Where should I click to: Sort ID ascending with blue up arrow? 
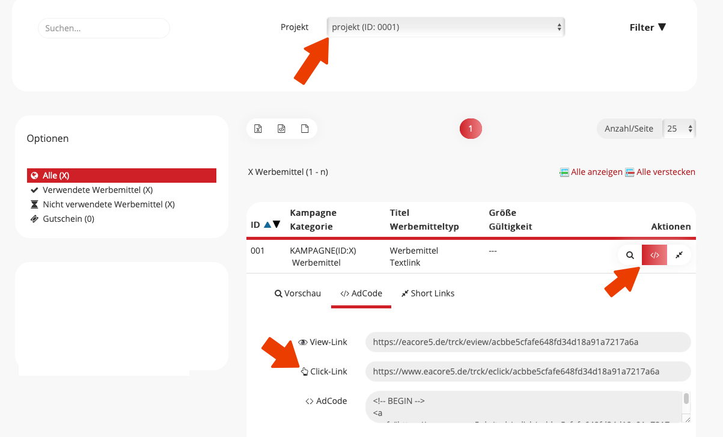coord(267,225)
